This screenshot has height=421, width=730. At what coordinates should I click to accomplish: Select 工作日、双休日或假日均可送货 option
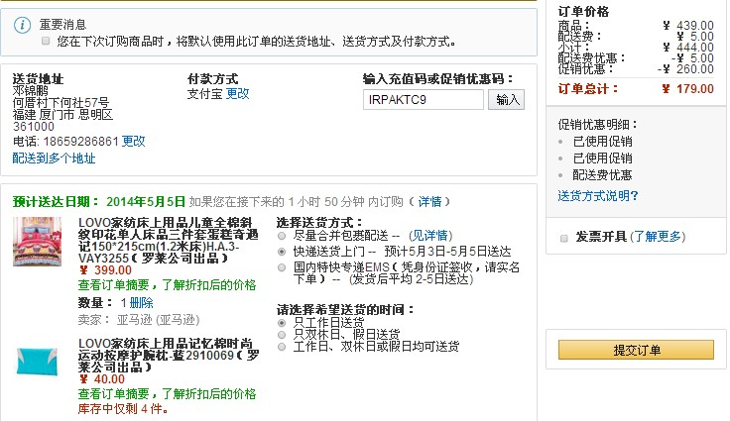(x=284, y=347)
